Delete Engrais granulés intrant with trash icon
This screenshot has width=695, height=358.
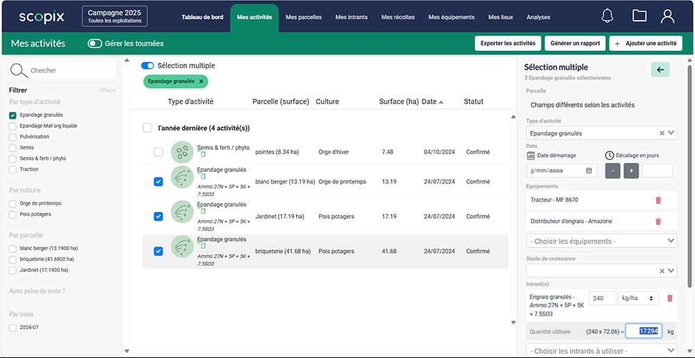670,298
